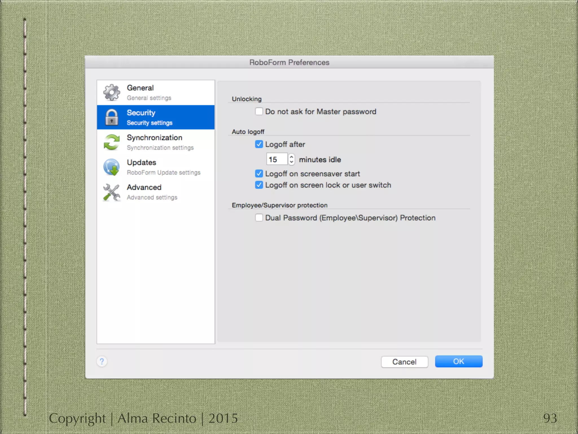Uncheck the Logoff after checkbox
578x434 pixels.
click(x=259, y=144)
